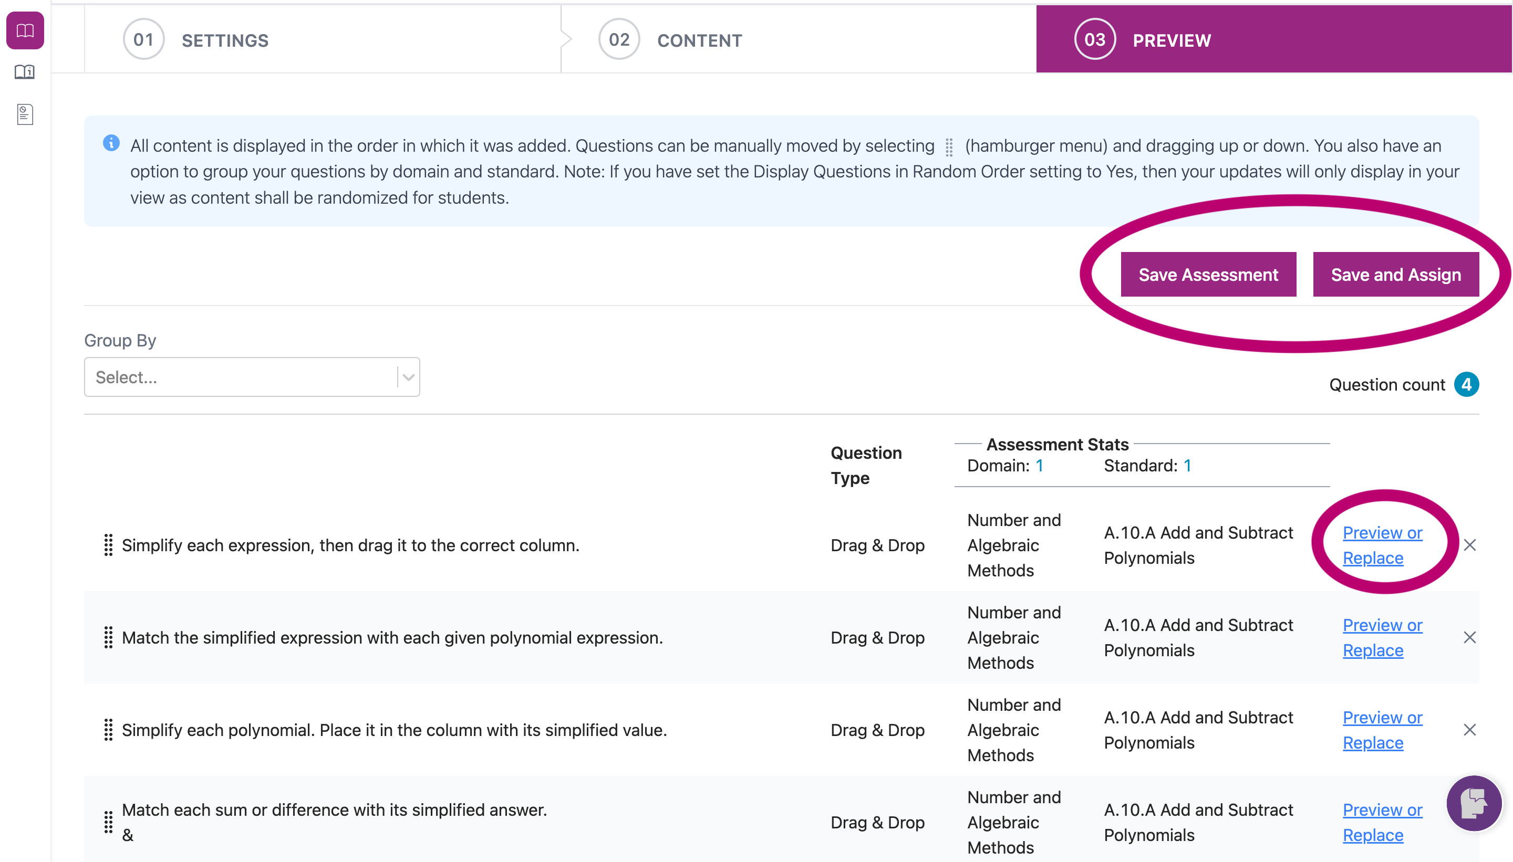The width and height of the screenshot is (1513, 862).
Task: Click the Save Assessment button
Action: 1208,275
